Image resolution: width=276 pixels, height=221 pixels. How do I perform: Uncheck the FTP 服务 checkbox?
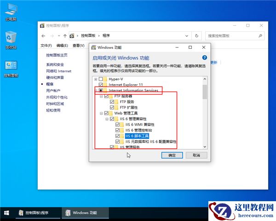click(112, 102)
